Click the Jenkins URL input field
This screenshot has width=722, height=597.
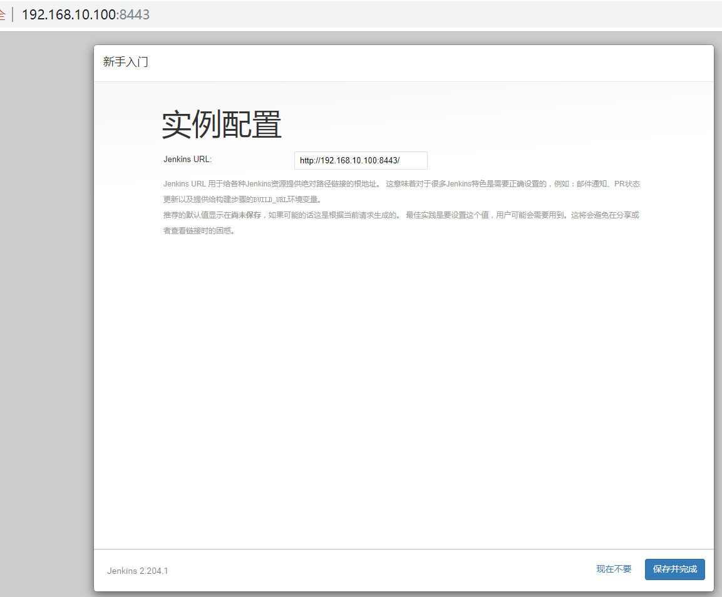361,160
